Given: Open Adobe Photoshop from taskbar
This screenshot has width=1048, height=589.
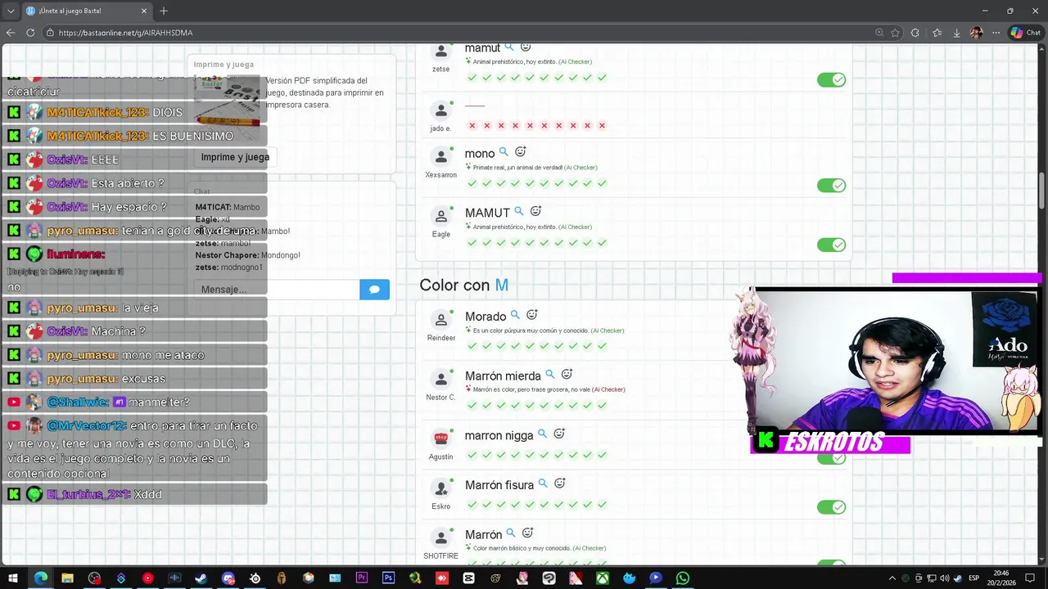Looking at the screenshot, I should point(388,578).
